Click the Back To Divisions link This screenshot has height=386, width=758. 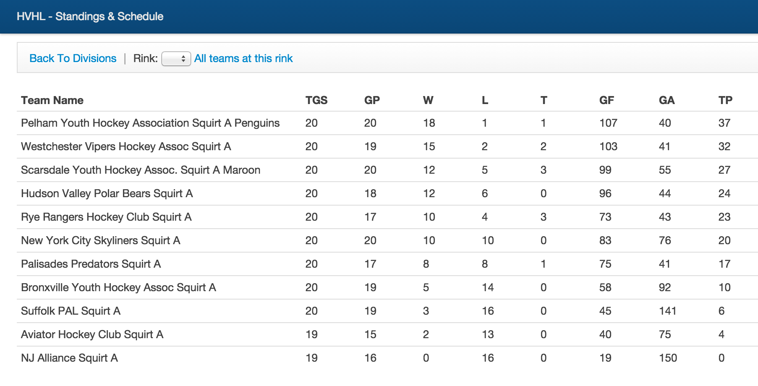point(73,58)
